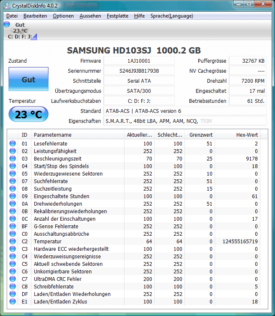Click status orb for Rekalibrierungswiederholungen row
This screenshot has width=275, height=316.
point(13,211)
